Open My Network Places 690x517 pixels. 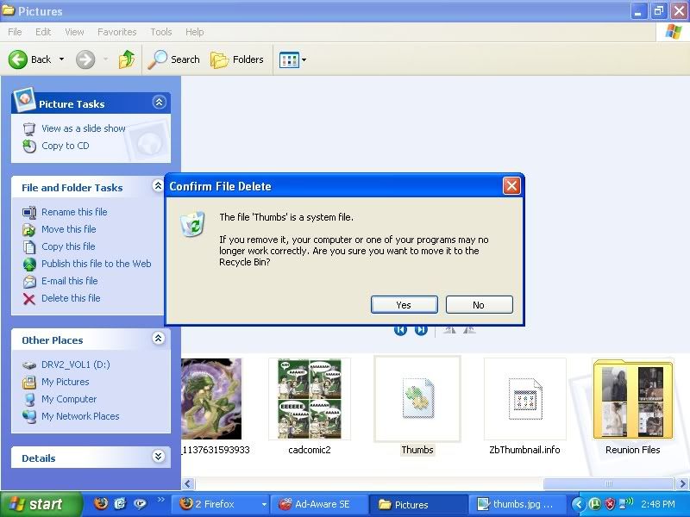click(80, 416)
